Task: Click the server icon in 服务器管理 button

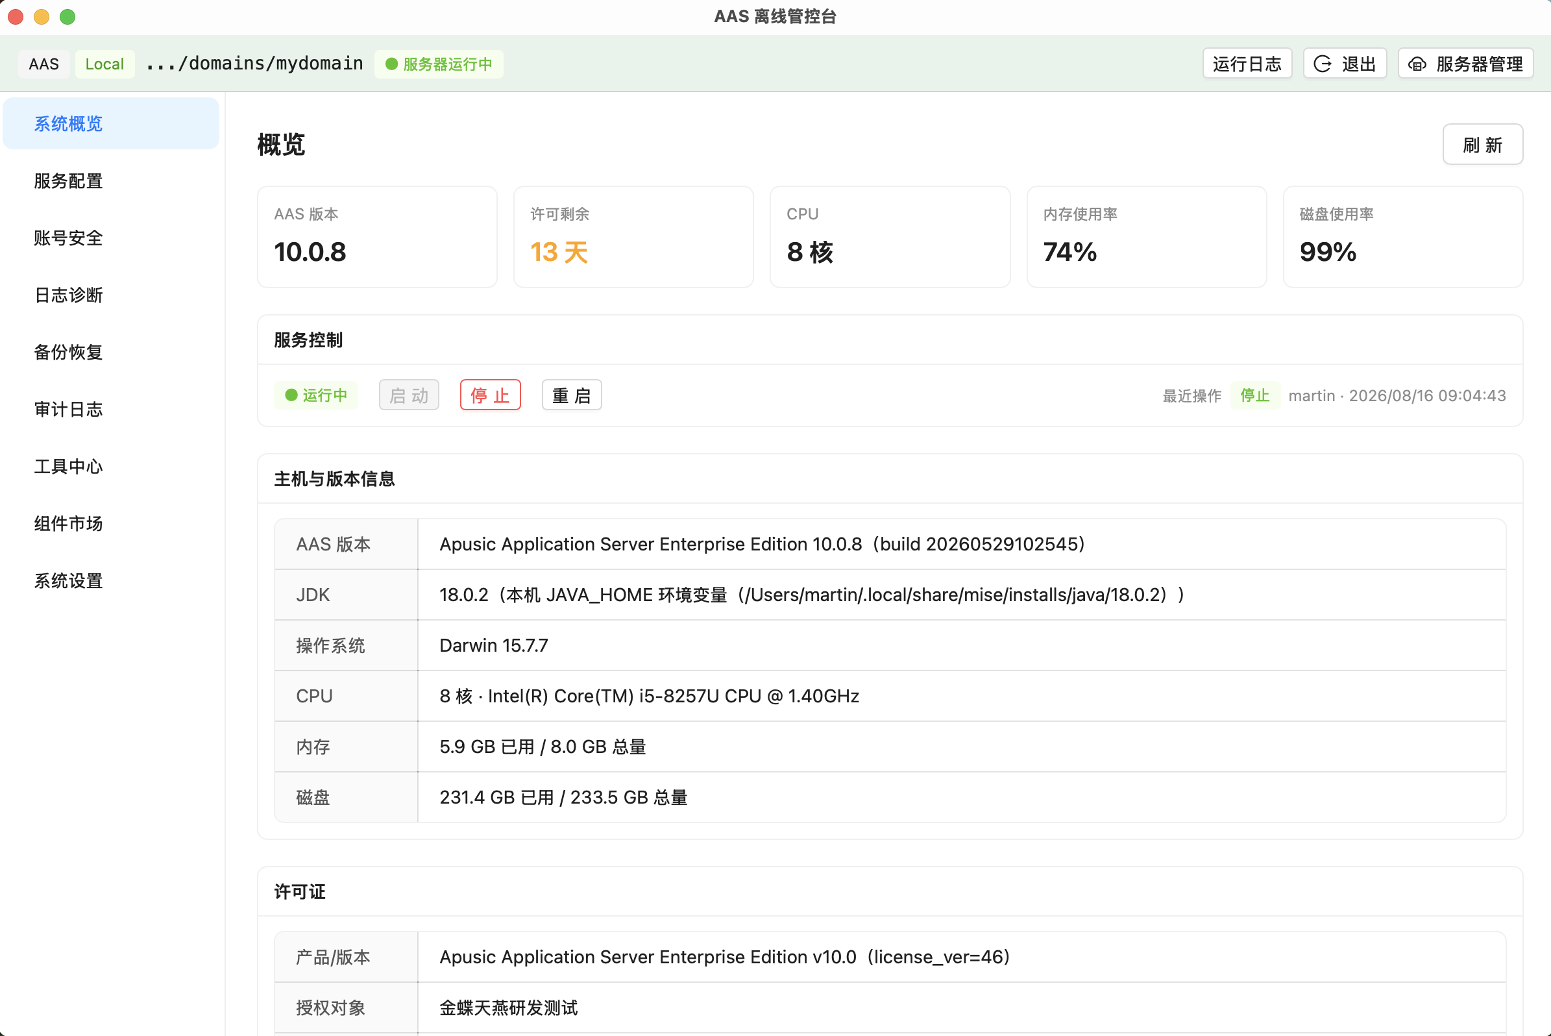Action: [1417, 64]
